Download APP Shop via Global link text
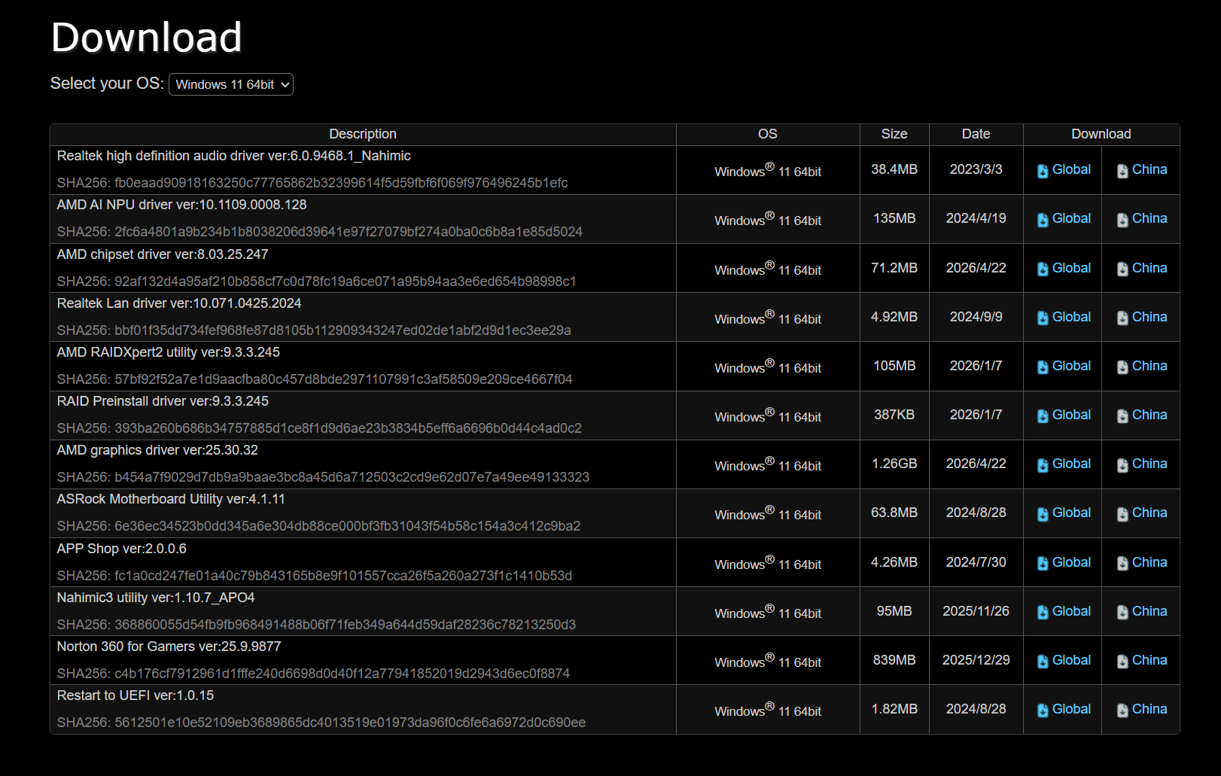This screenshot has width=1221, height=776. point(1071,562)
